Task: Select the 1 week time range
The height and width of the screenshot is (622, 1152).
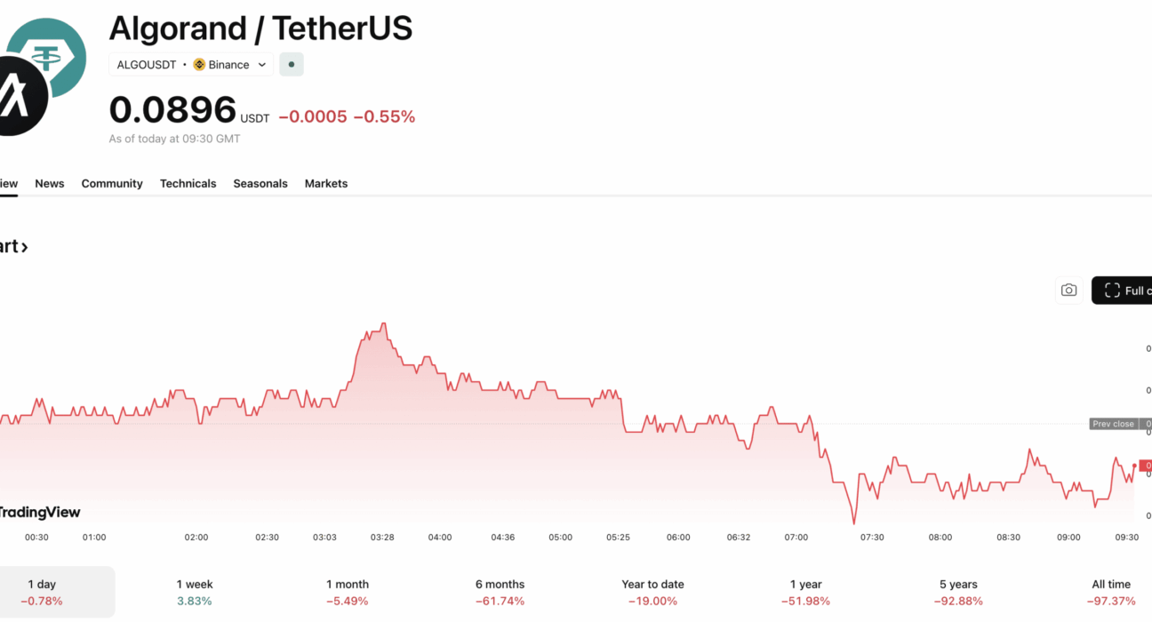Action: click(195, 592)
